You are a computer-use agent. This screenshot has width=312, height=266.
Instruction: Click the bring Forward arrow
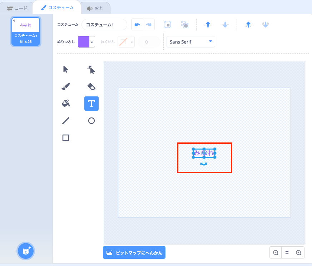pos(208,25)
